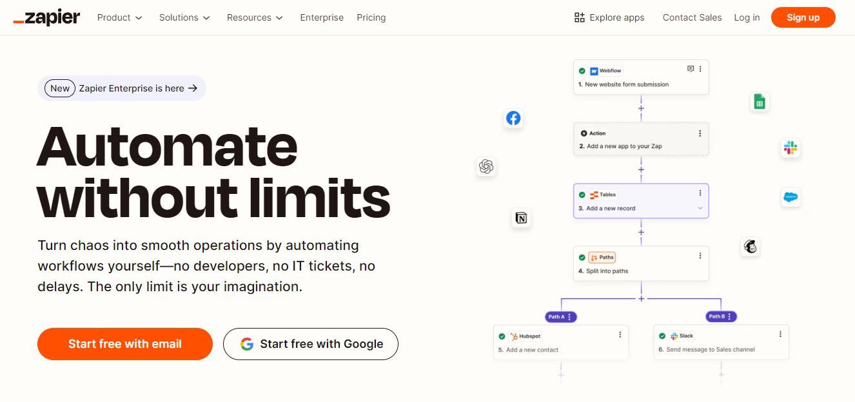This screenshot has width=855, height=402.
Task: Click the comment icon on Webflow step
Action: [x=691, y=69]
